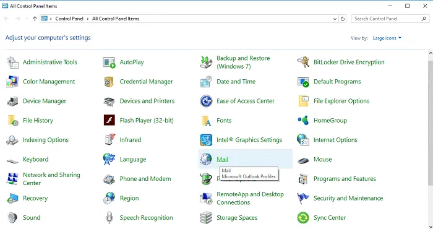This screenshot has width=433, height=229.
Task: Click the Back navigation arrow
Action: point(6,19)
